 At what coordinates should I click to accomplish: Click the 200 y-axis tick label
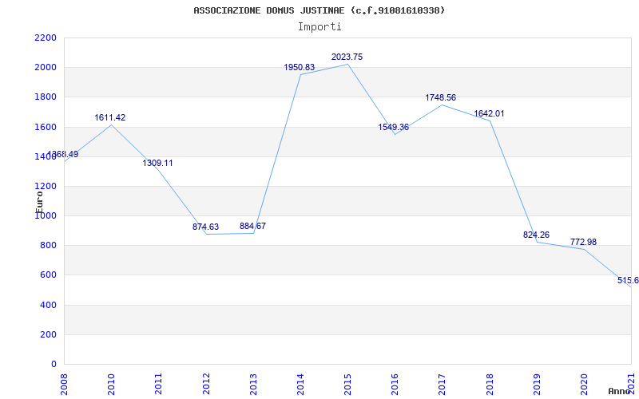click(x=49, y=334)
